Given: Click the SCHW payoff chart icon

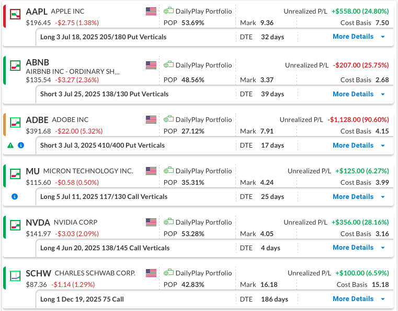Looking at the screenshot, I should [x=15, y=276].
